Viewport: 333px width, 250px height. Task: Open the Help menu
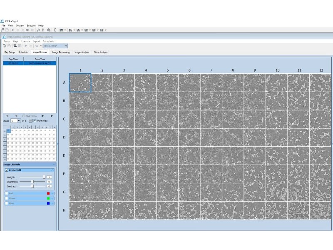click(41, 25)
